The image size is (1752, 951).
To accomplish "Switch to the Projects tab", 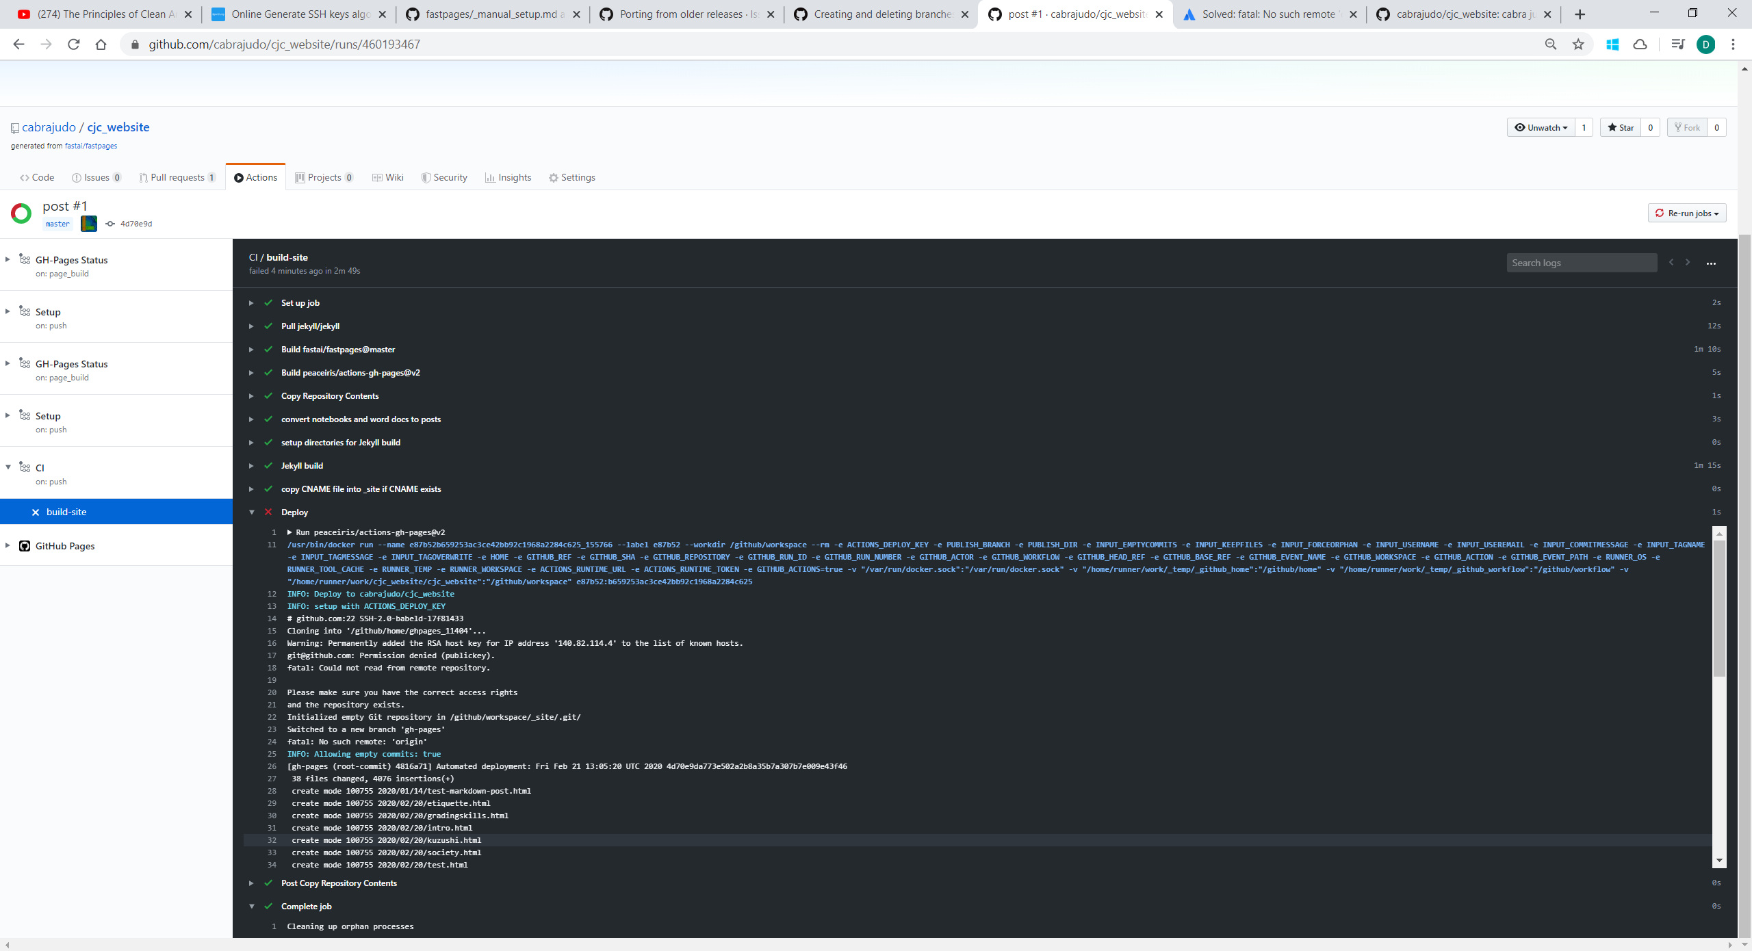I will tap(324, 177).
